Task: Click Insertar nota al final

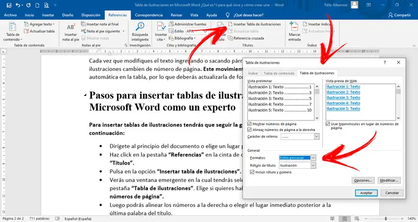Action: [x=100, y=24]
